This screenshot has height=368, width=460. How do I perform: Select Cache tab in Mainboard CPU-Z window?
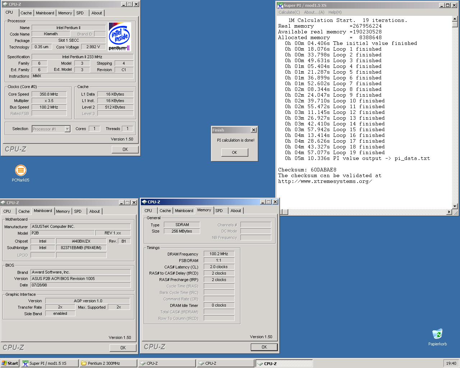tap(24, 211)
